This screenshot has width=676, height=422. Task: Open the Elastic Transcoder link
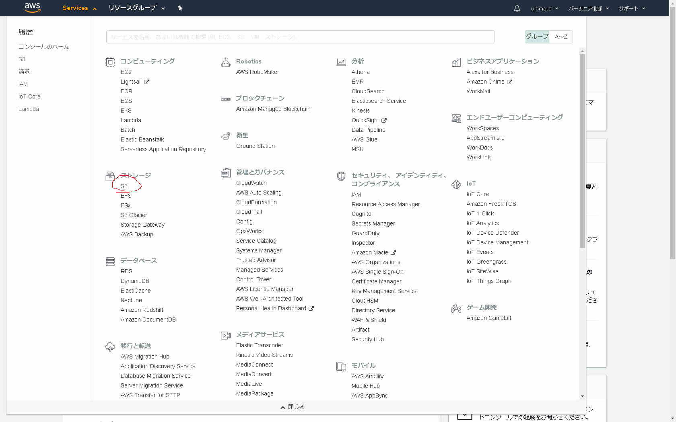[260, 345]
